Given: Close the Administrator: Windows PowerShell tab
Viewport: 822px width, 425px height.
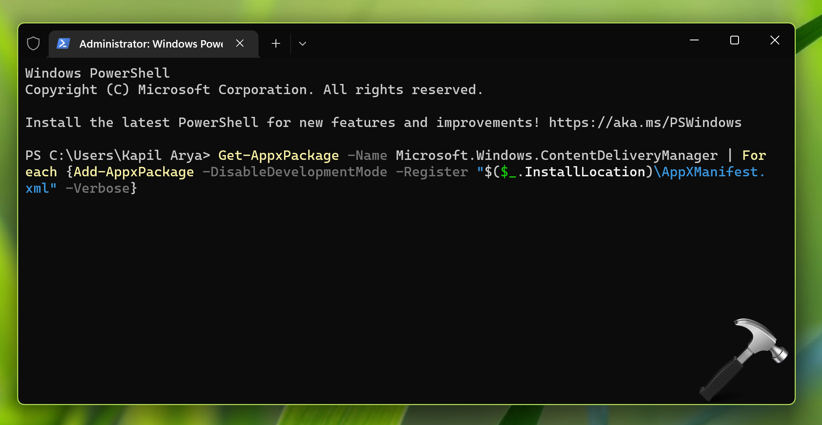Looking at the screenshot, I should click(240, 43).
